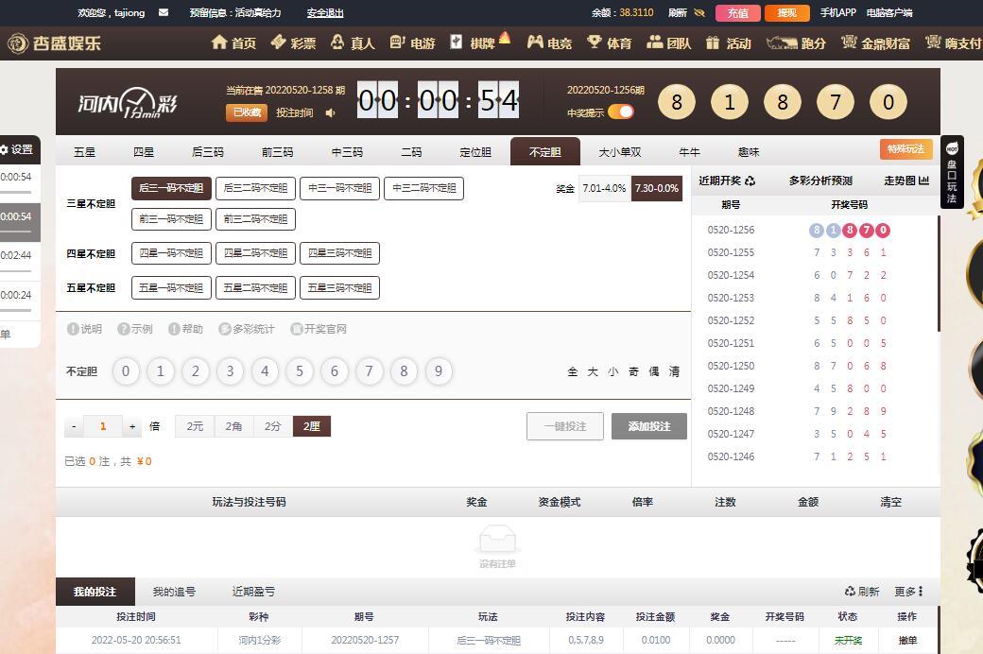Open the 金鼎财富 section

click(x=875, y=43)
